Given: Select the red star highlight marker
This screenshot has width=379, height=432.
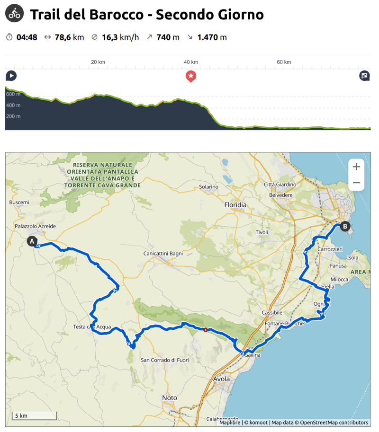Looking at the screenshot, I should 190,76.
